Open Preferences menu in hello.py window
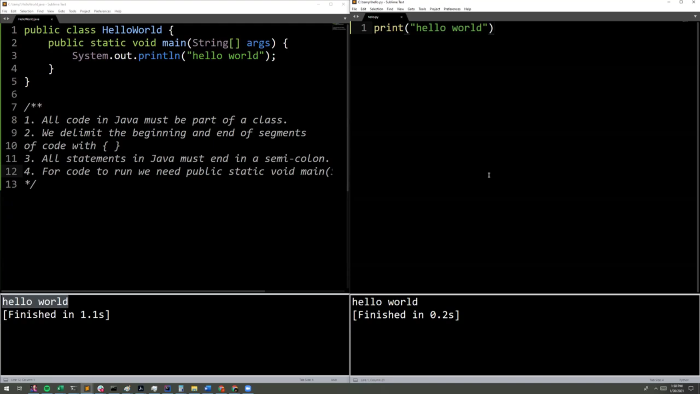This screenshot has height=394, width=700. (452, 9)
